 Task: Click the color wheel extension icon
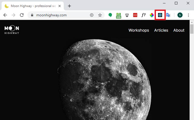pyautogui.click(x=152, y=15)
